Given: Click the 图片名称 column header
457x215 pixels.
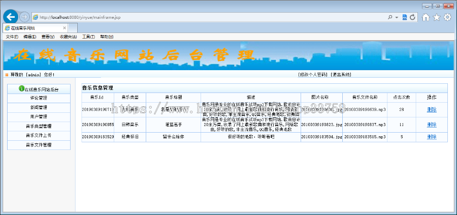Looking at the screenshot, I should (x=322, y=98).
